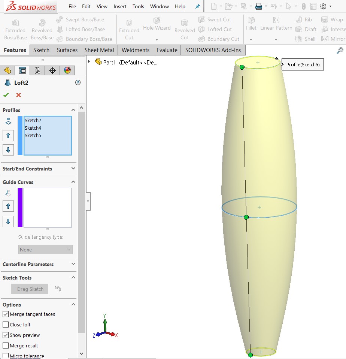346x359 pixels.
Task: Open the DisplayManager color sphere tab
Action: pos(67,70)
